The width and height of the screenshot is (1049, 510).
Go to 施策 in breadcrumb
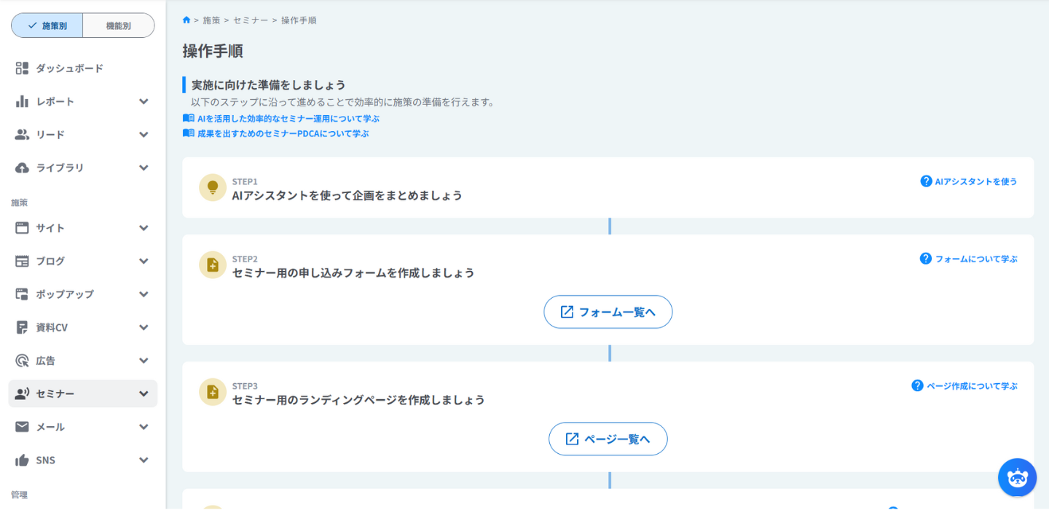point(211,20)
